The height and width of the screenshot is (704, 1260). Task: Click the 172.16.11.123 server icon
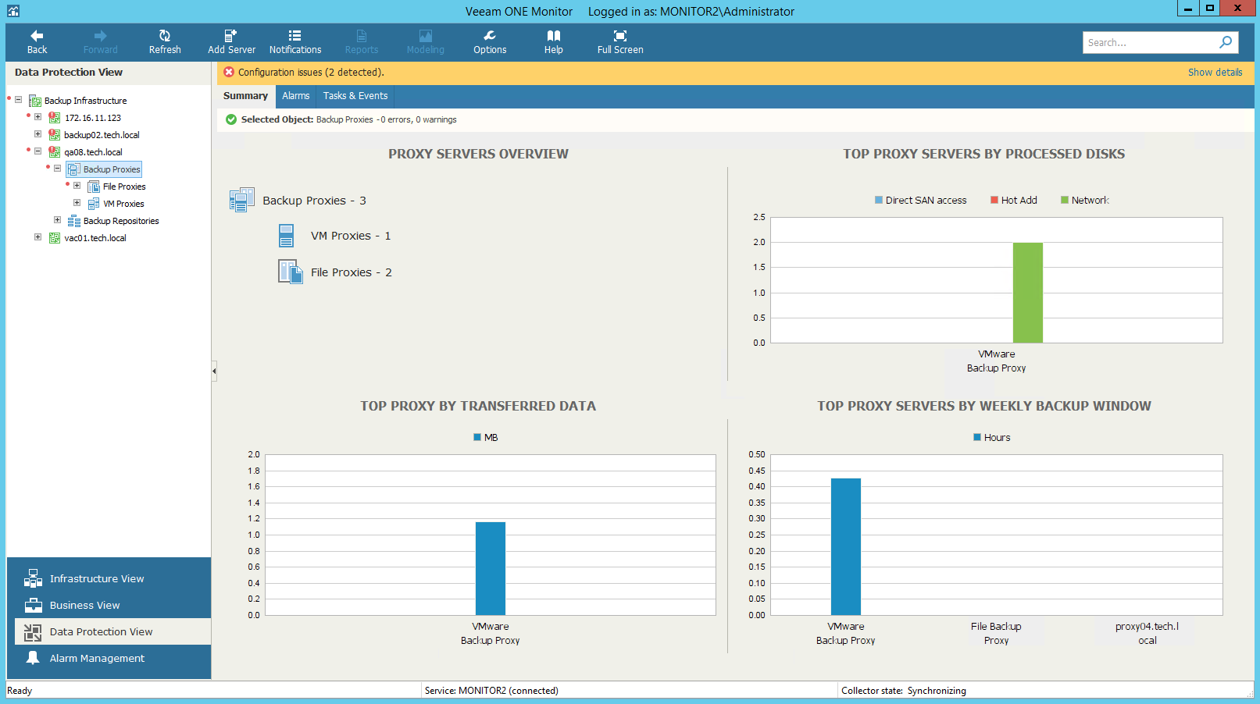55,118
